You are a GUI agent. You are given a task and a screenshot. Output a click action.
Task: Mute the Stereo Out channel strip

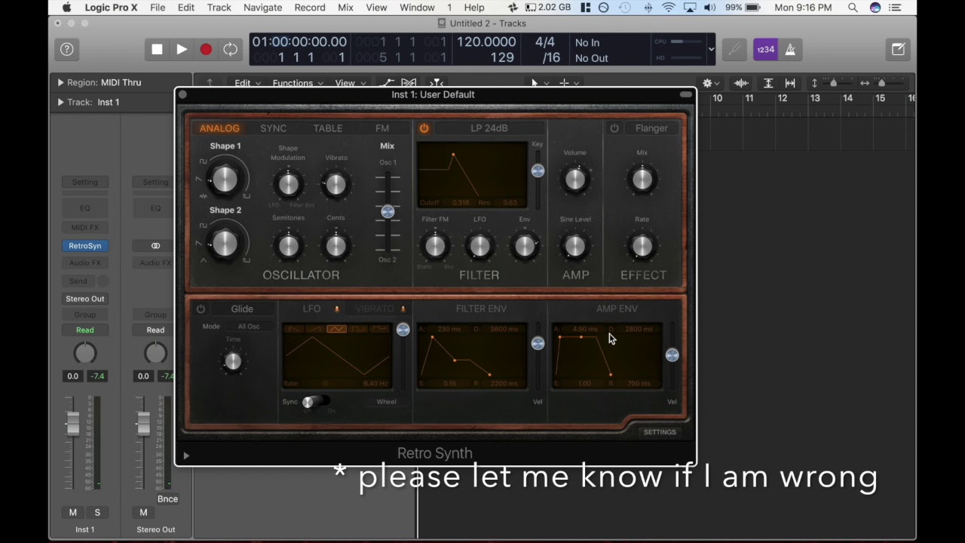[x=143, y=512]
